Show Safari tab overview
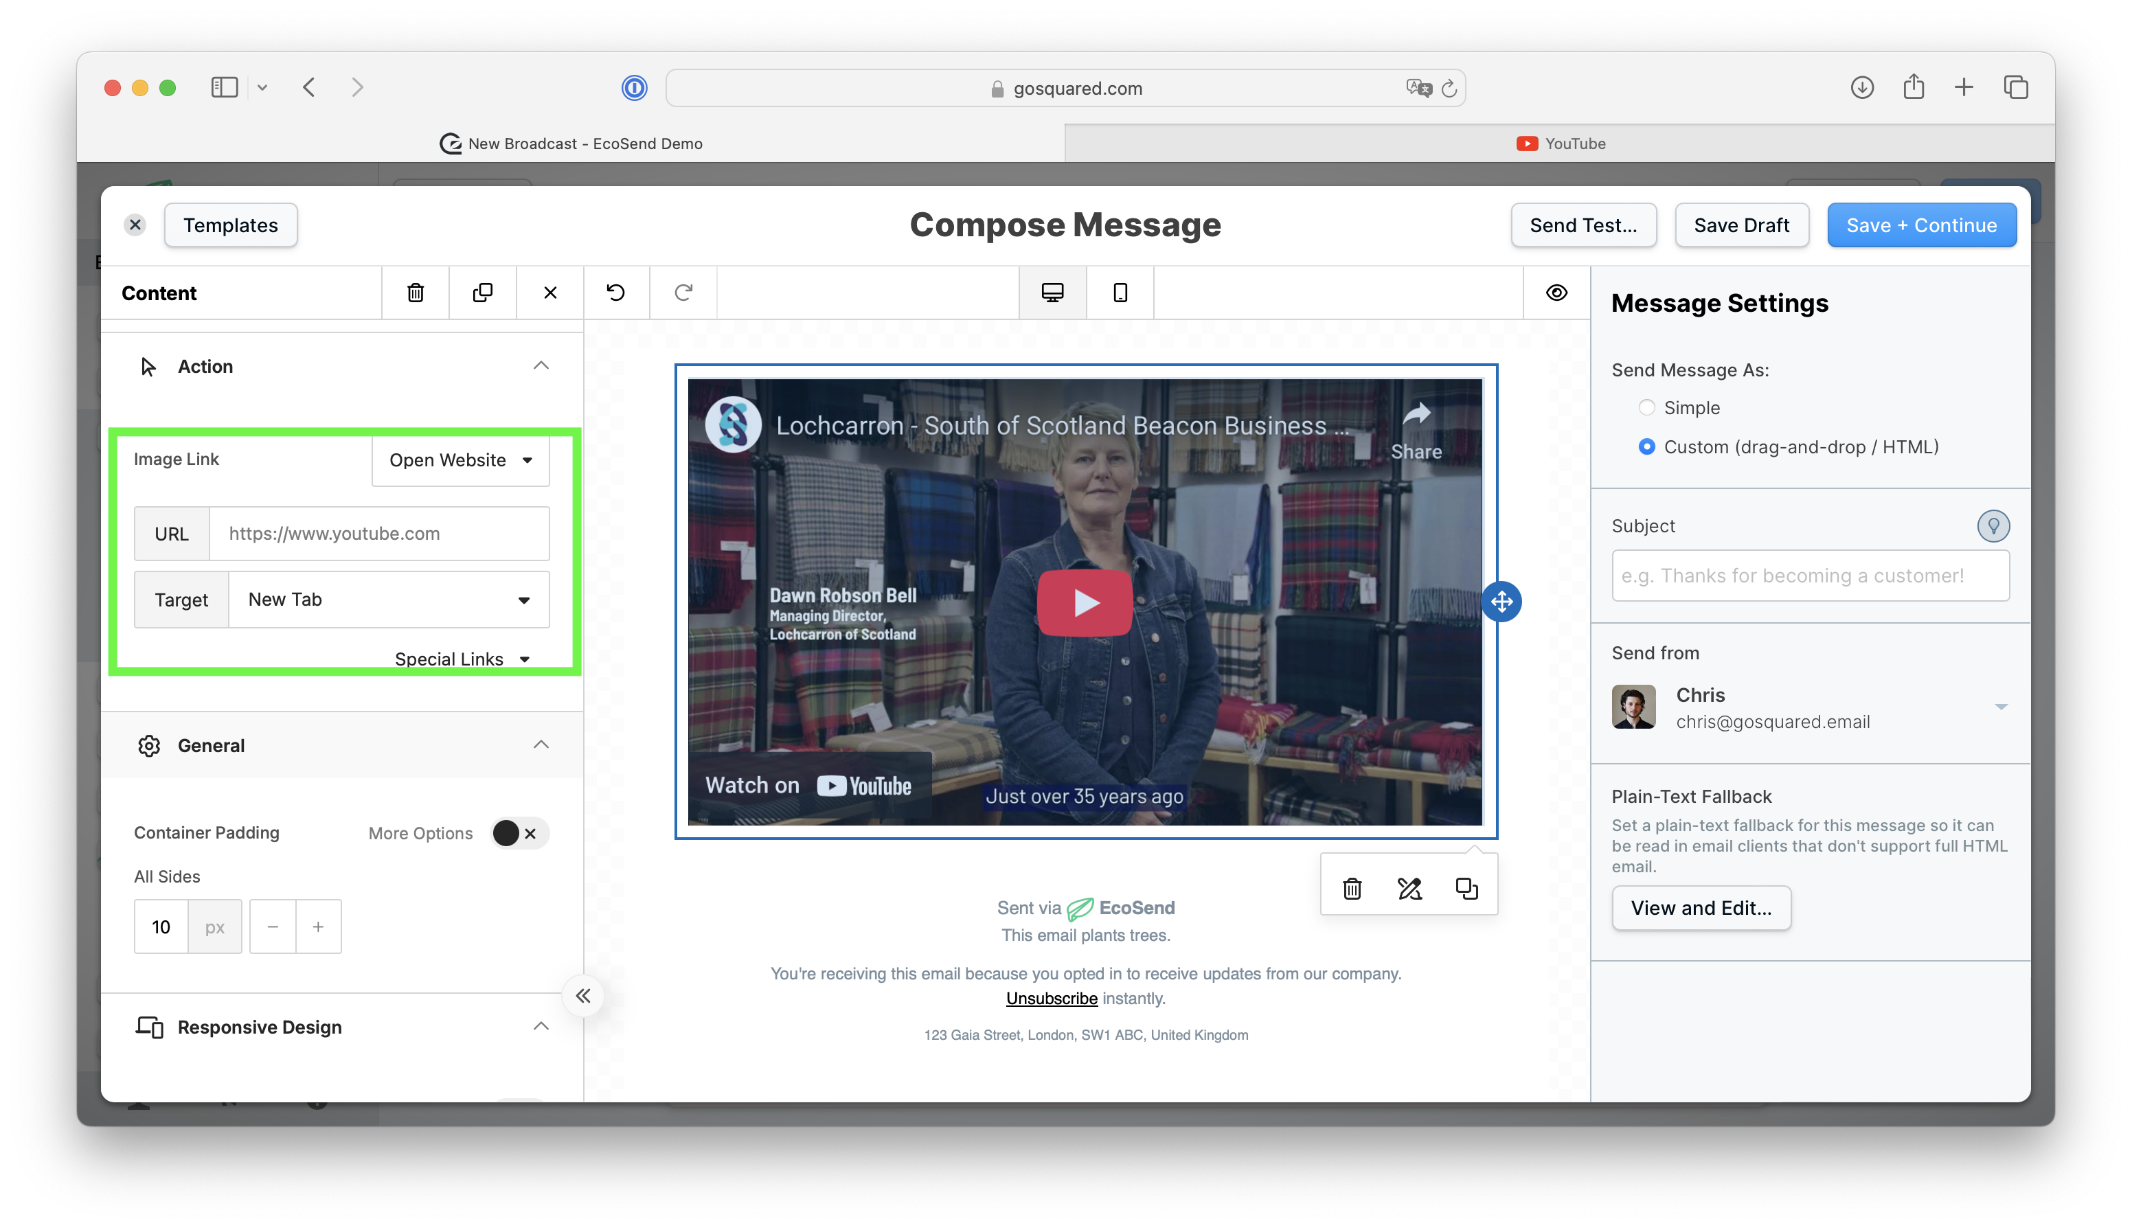Screen dimensions: 2132x1228 coord(2016,87)
